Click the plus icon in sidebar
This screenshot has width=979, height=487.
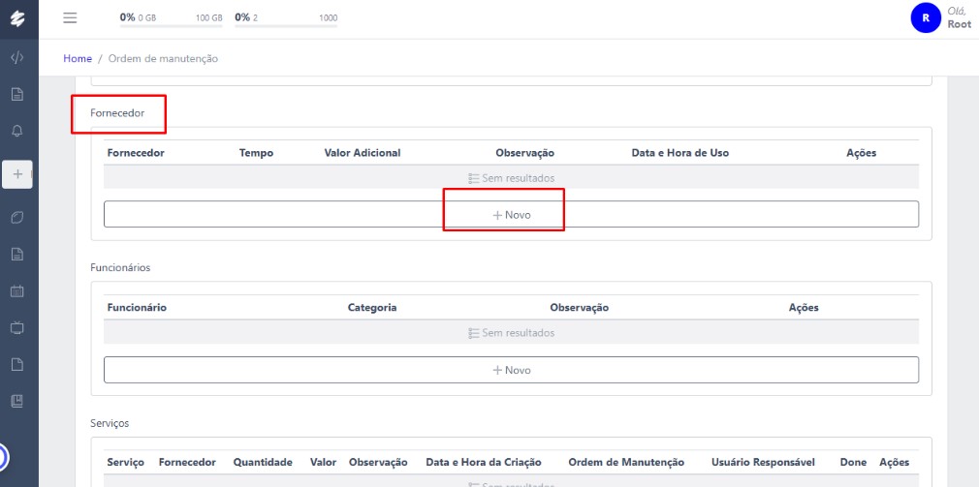point(17,174)
